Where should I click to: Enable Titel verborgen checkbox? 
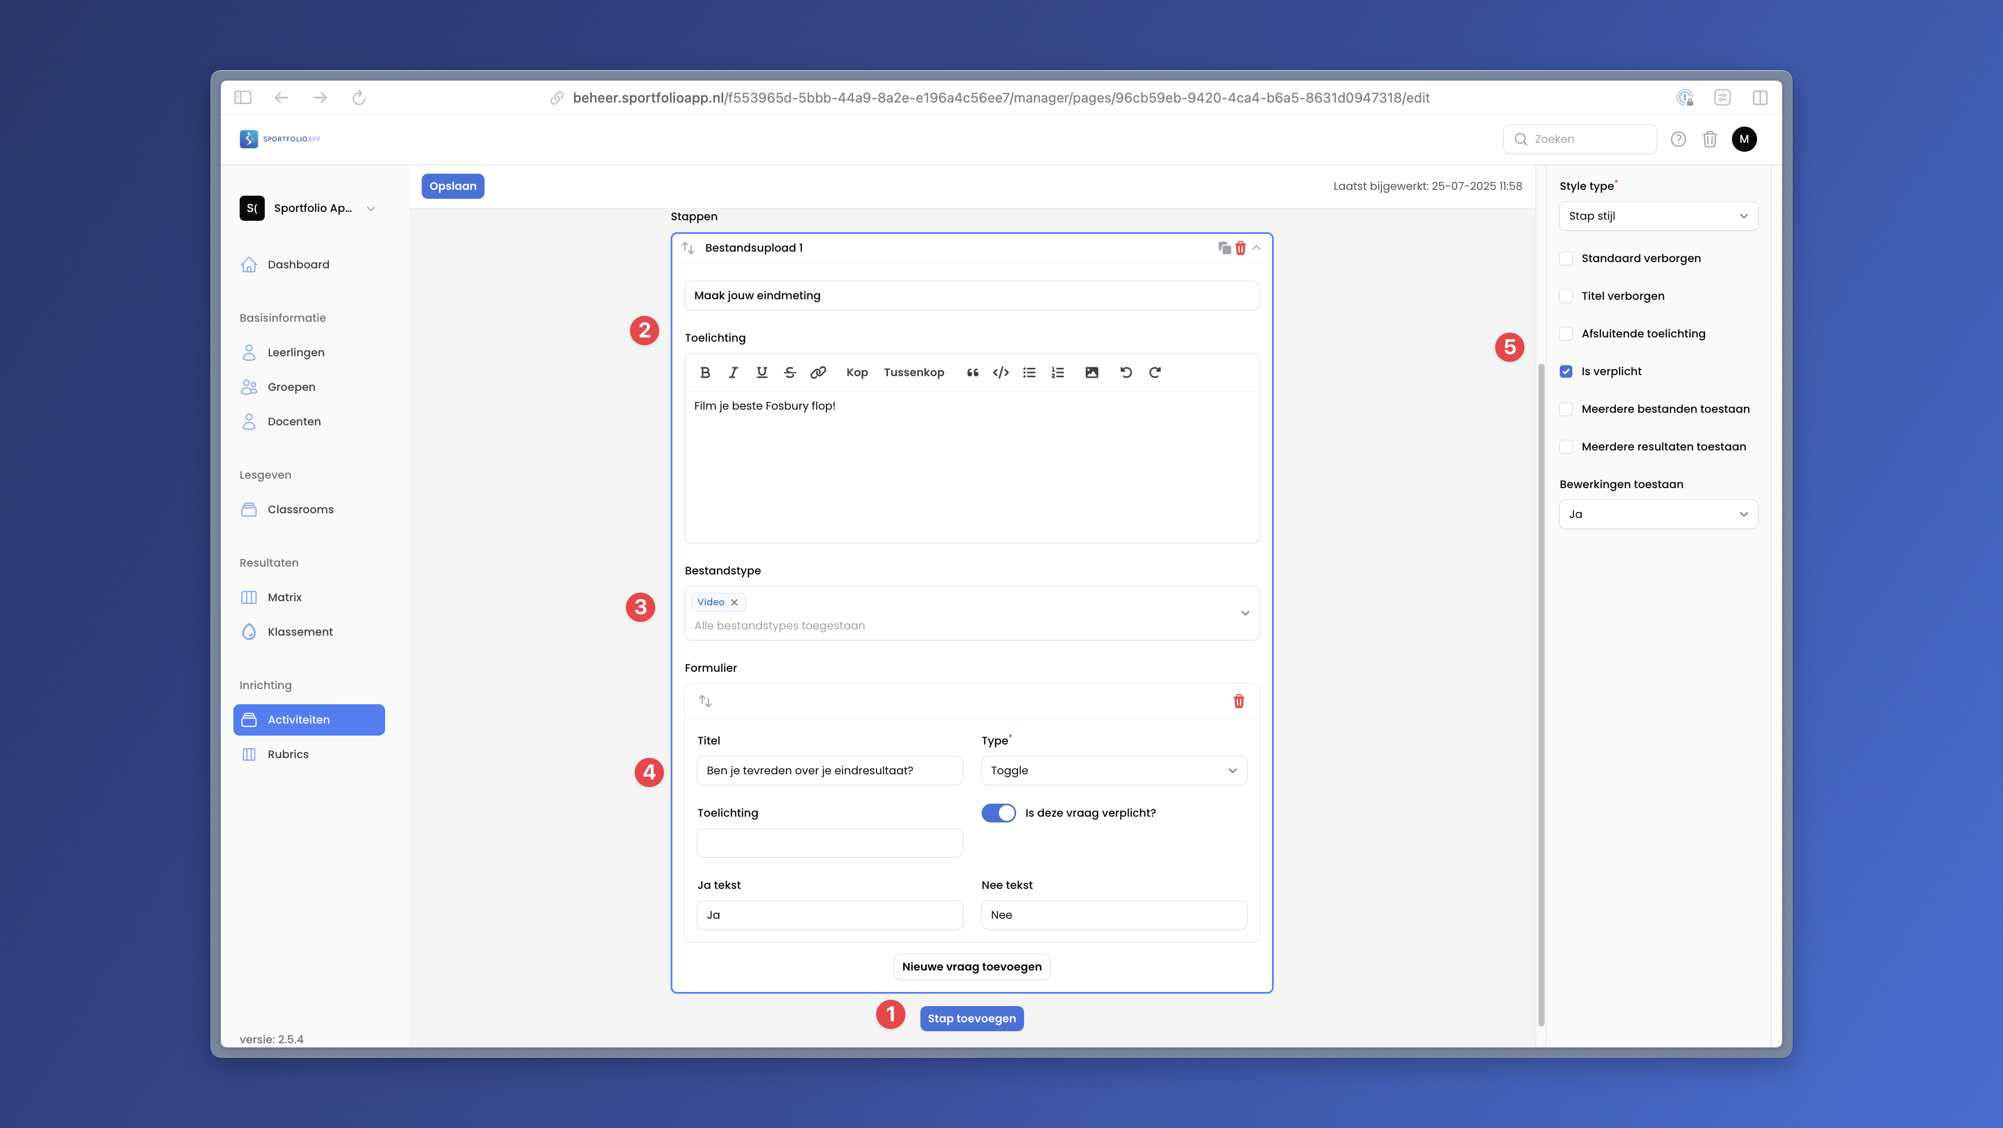(1566, 296)
